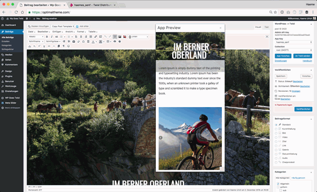Open editor help icon
This screenshot has width=317, height=192.
click(x=120, y=41)
